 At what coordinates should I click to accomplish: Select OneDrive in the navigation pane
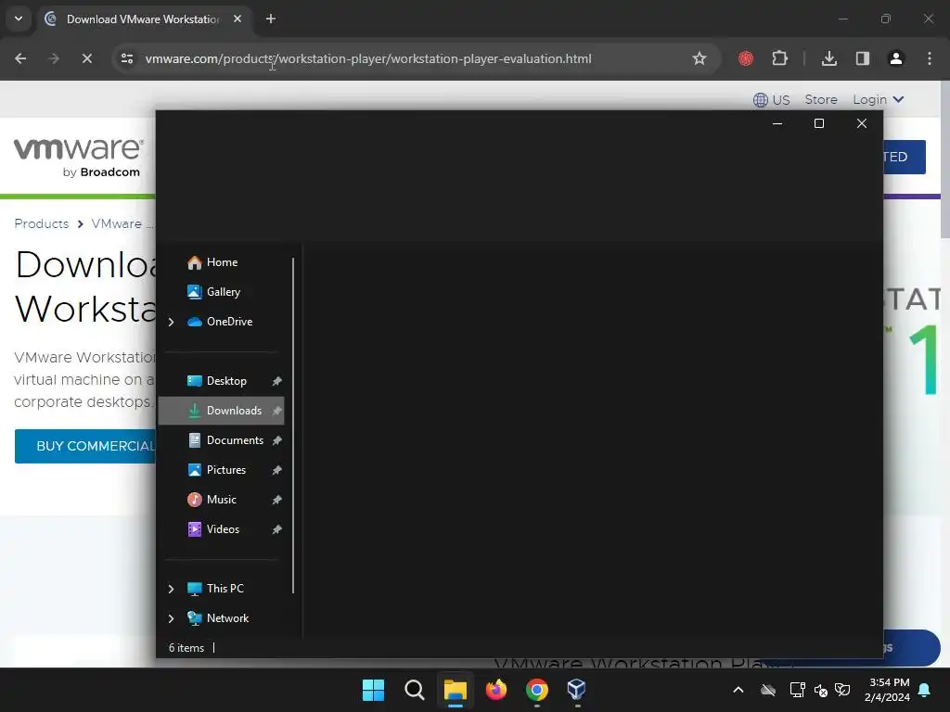(x=229, y=322)
